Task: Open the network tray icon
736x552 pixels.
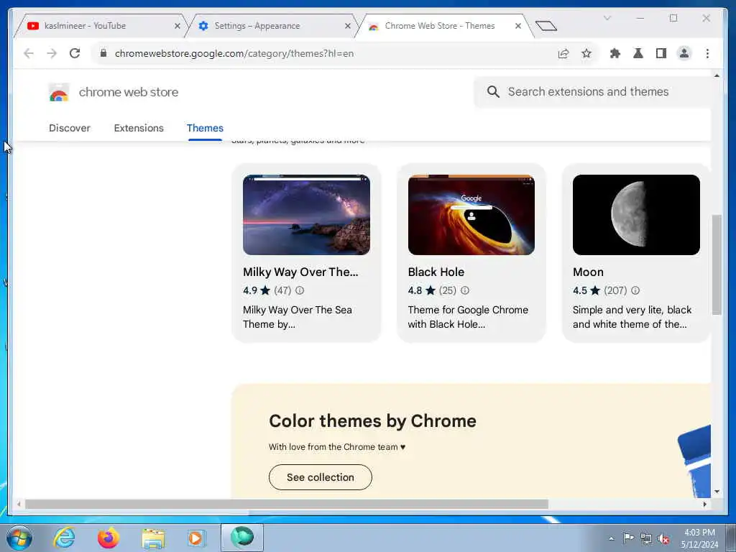Action: [x=646, y=538]
